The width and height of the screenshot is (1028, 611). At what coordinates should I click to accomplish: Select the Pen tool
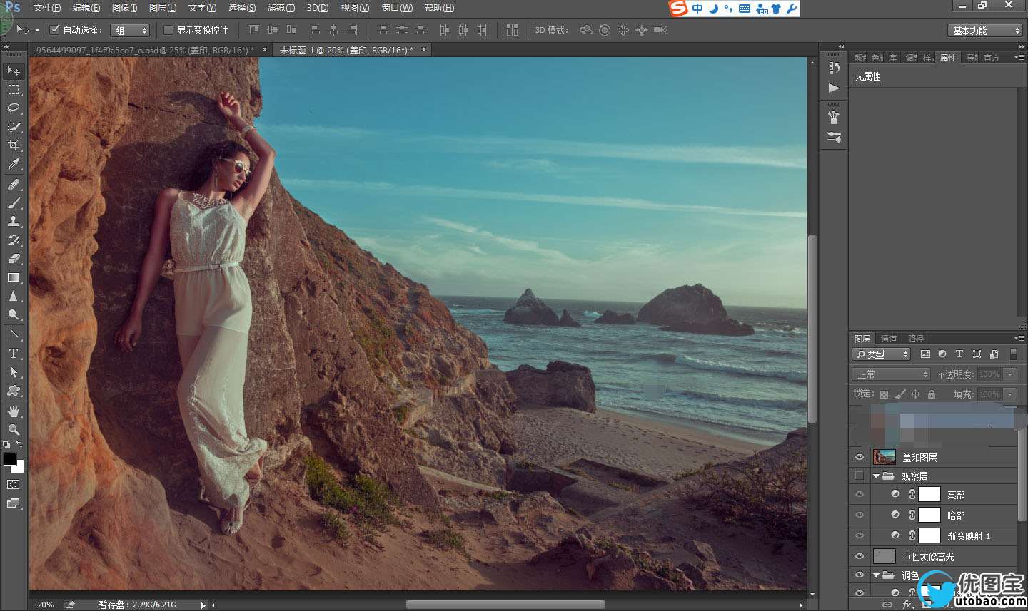(x=14, y=335)
